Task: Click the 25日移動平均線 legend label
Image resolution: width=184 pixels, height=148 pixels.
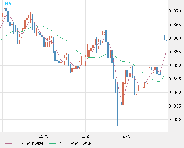Action: 75,144
